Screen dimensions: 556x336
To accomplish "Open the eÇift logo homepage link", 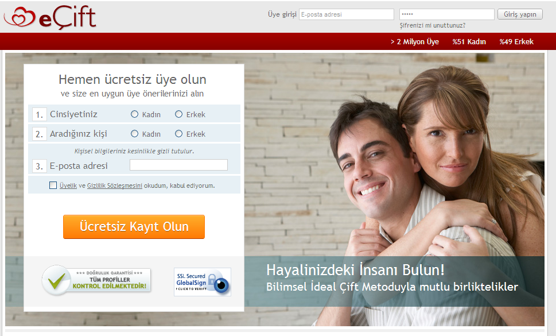I will pos(50,17).
